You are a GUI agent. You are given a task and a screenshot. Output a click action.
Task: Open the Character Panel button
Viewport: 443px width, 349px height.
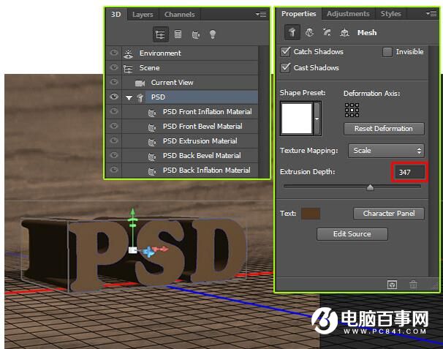coord(389,214)
